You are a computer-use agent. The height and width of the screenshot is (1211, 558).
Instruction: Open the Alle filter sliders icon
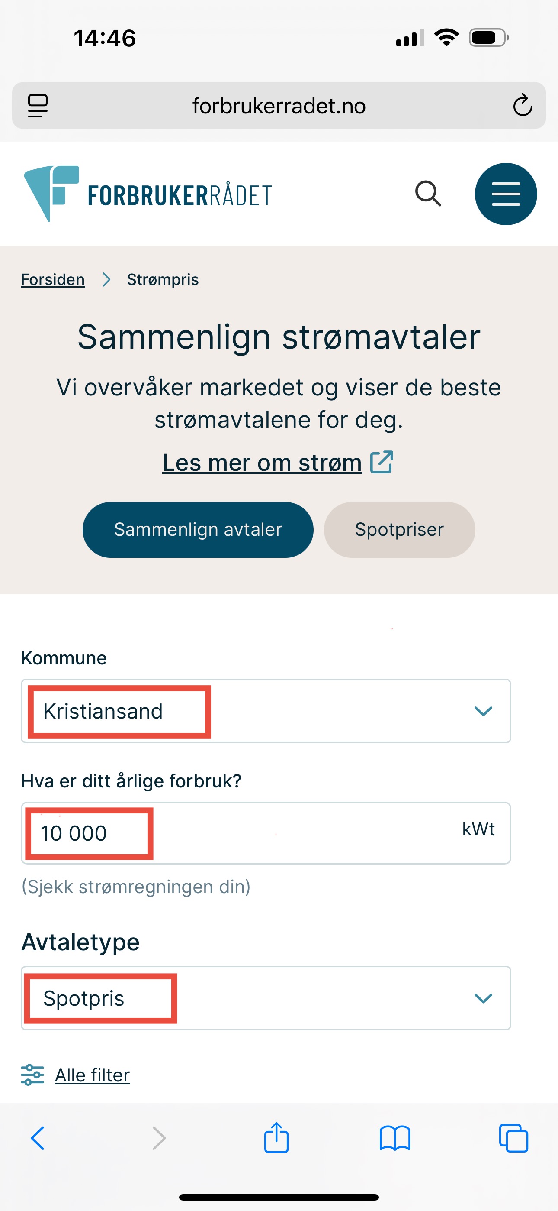click(x=32, y=1075)
